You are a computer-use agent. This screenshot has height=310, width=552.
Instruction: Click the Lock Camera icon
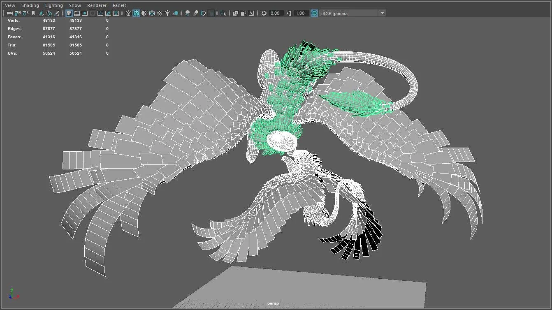click(17, 13)
